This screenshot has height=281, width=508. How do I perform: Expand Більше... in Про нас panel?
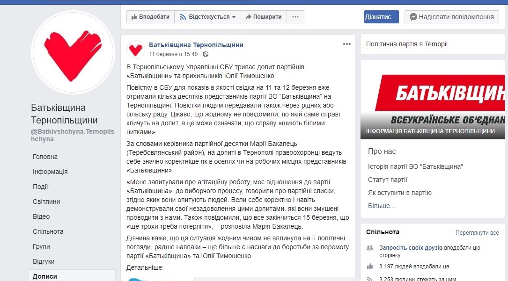(381, 206)
